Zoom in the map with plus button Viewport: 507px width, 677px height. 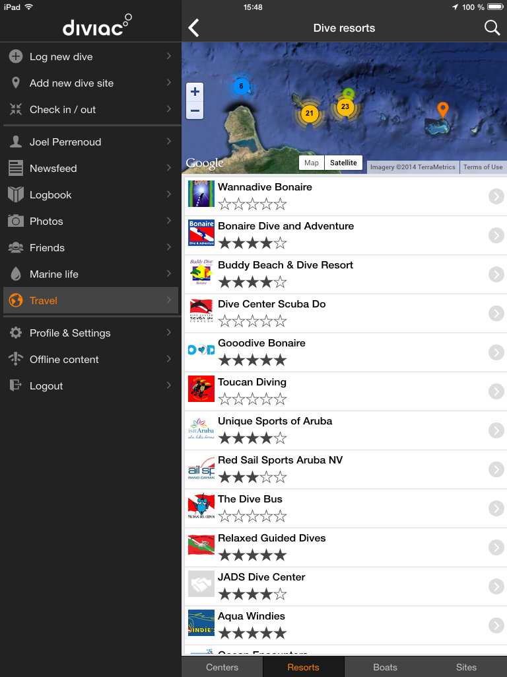pos(195,91)
